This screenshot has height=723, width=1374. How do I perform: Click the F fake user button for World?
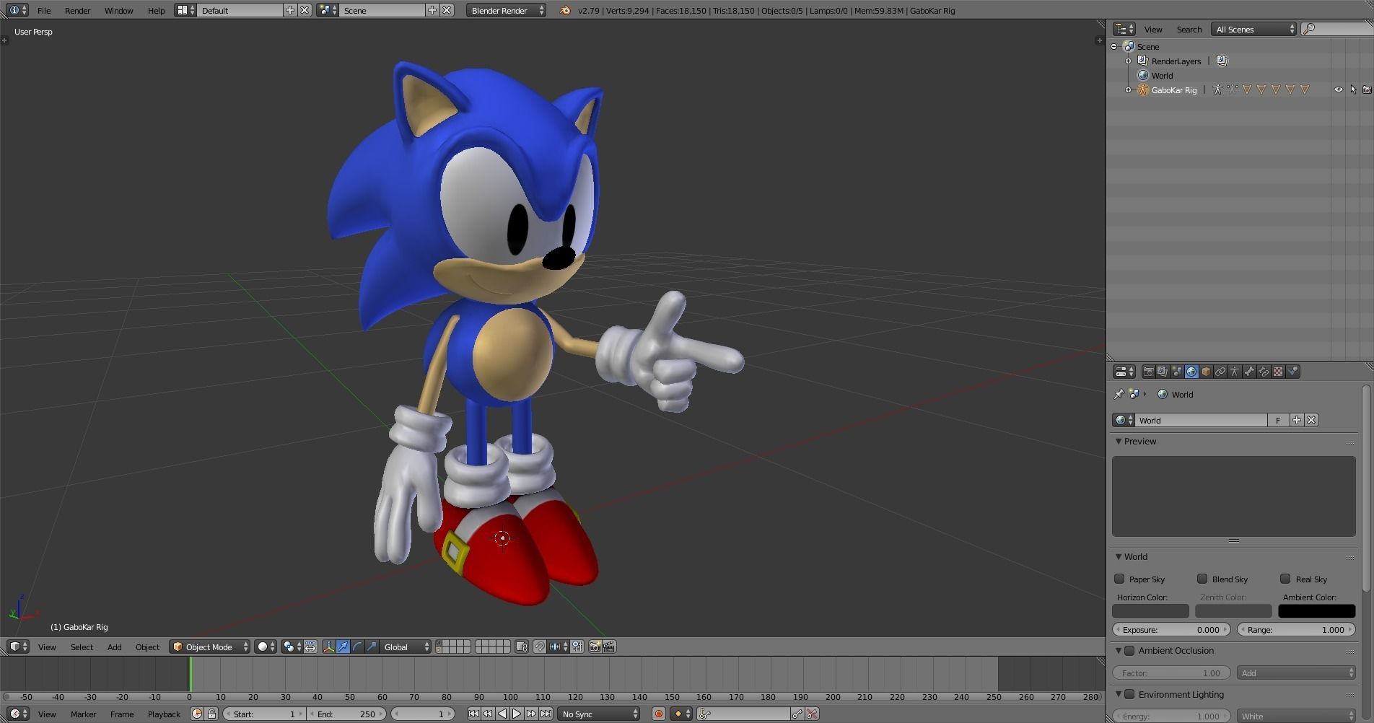point(1278,420)
